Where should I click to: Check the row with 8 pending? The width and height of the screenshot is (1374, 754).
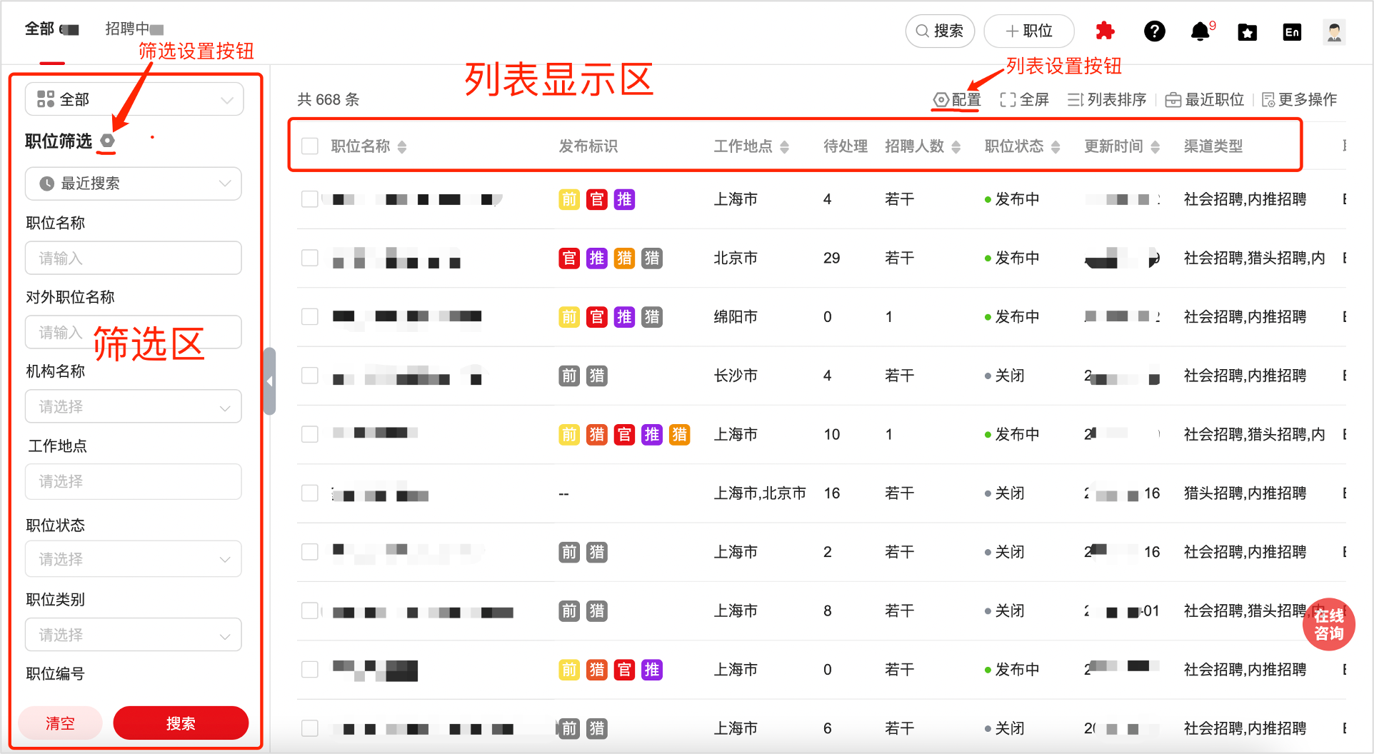point(310,610)
